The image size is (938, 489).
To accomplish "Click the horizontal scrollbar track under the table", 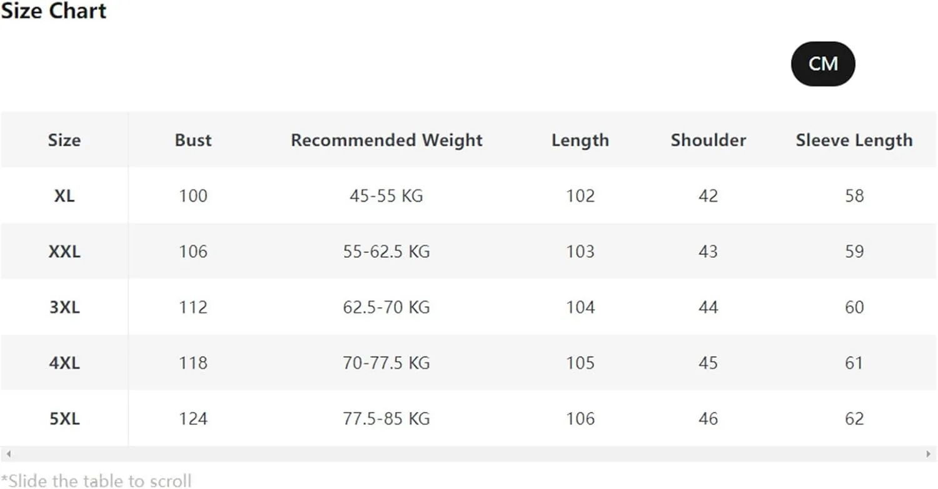I will [469, 454].
